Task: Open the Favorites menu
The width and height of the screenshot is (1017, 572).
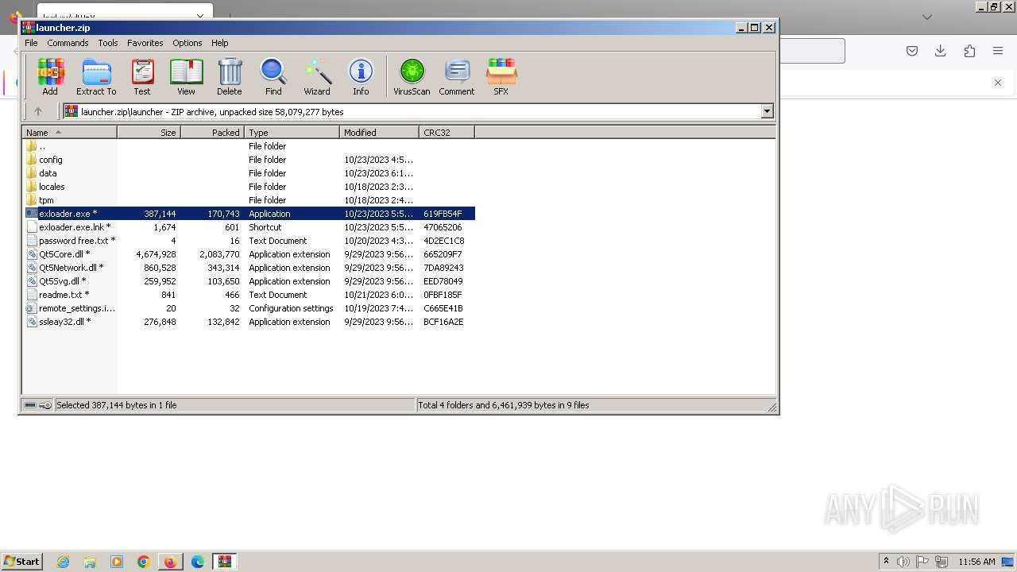Action: (145, 43)
